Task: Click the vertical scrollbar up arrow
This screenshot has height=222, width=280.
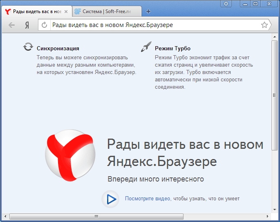Action: pyautogui.click(x=275, y=37)
